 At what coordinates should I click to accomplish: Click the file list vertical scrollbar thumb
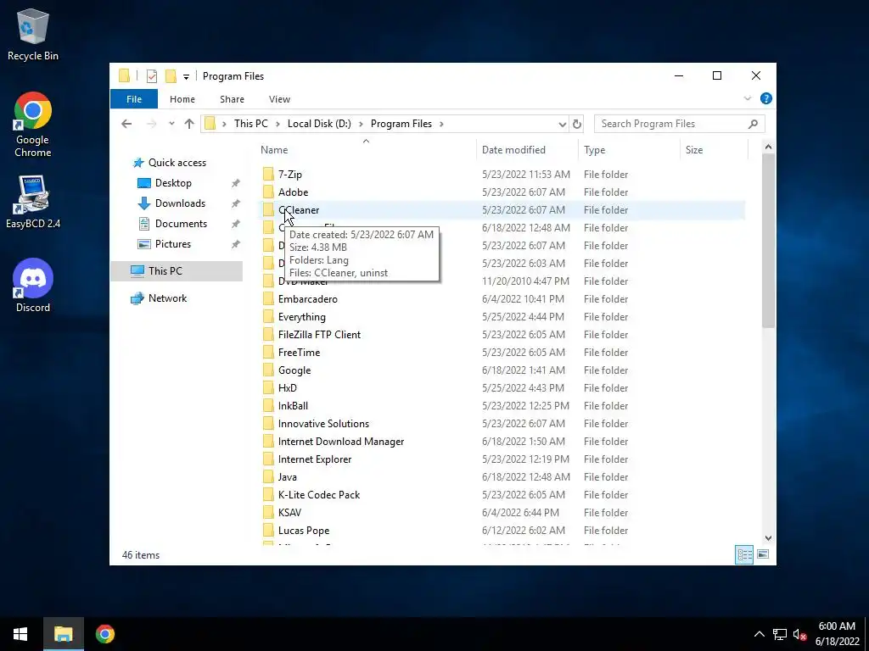pyautogui.click(x=768, y=241)
